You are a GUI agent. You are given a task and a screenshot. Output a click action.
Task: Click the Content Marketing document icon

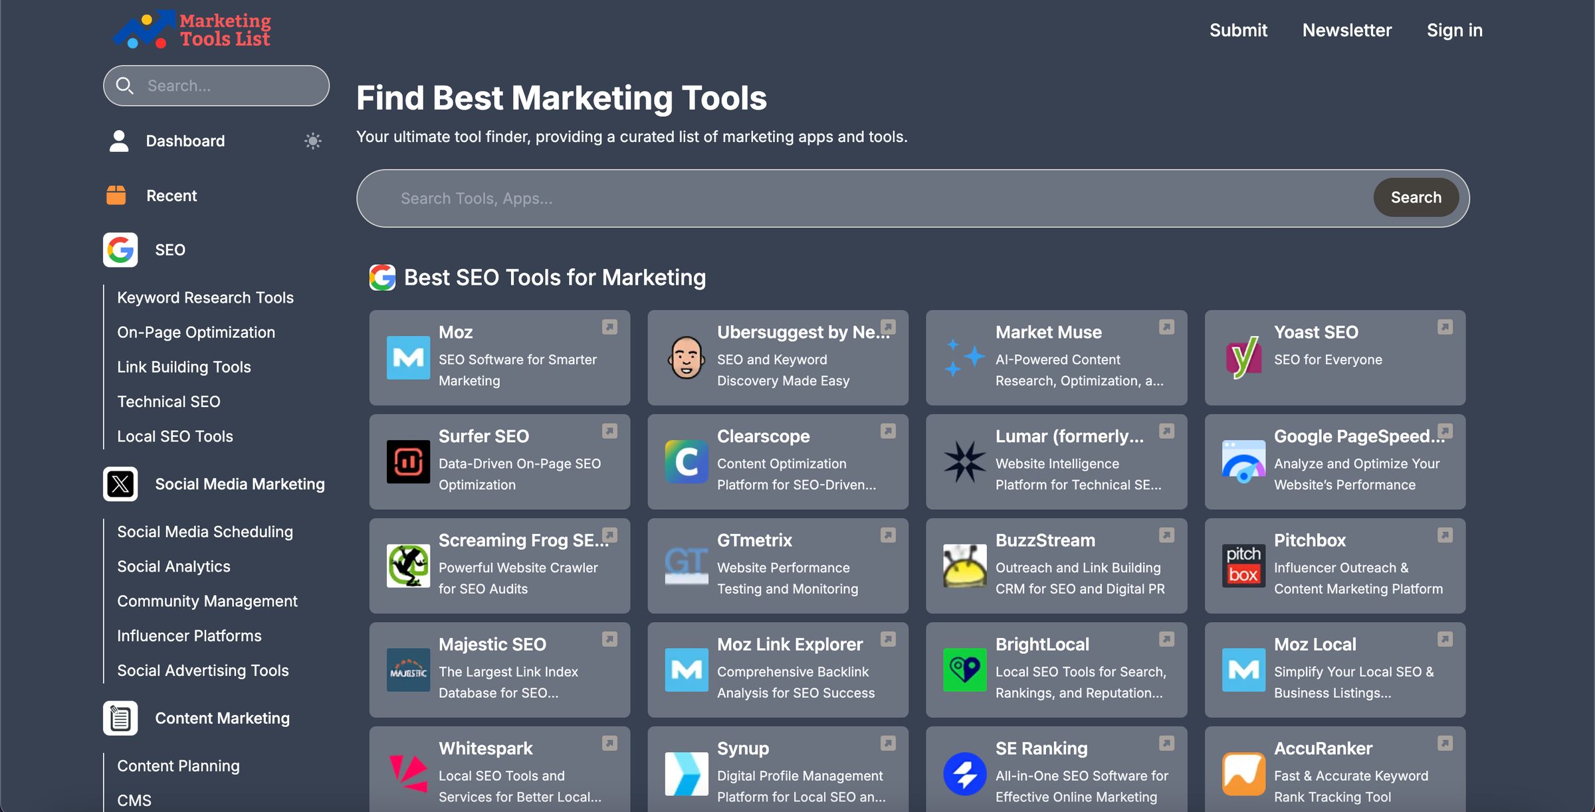[120, 718]
